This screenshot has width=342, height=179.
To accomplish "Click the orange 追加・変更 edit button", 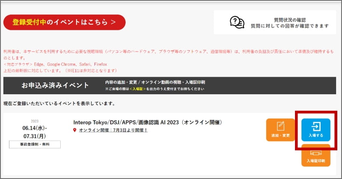I will coord(280,130).
